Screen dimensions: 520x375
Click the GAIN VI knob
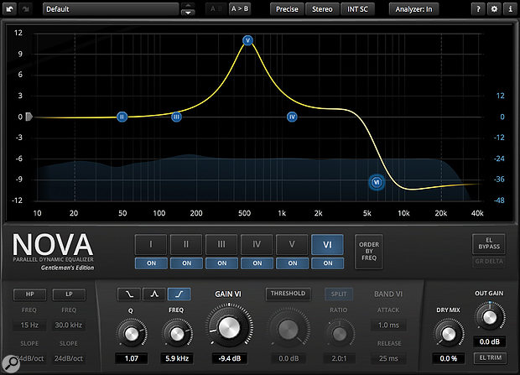pyautogui.click(x=229, y=328)
